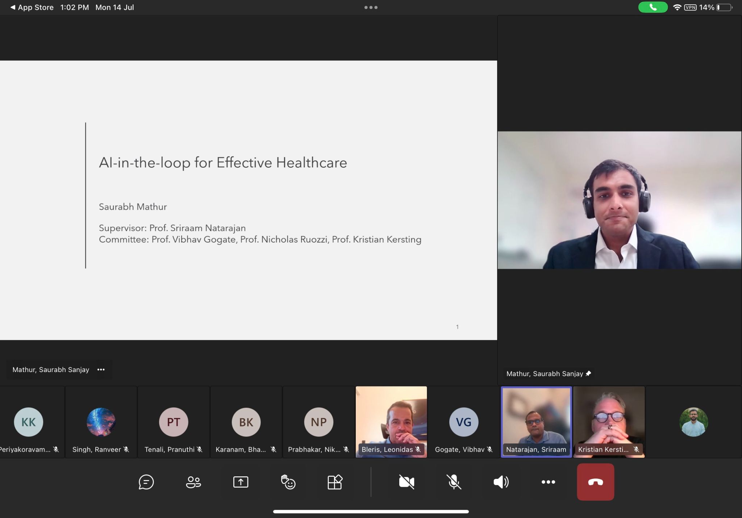Select the Natarajan, Sriraam video tile
Image resolution: width=742 pixels, height=518 pixels.
click(536, 422)
